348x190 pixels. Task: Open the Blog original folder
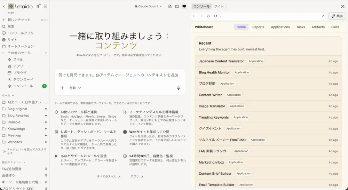pos(25,109)
